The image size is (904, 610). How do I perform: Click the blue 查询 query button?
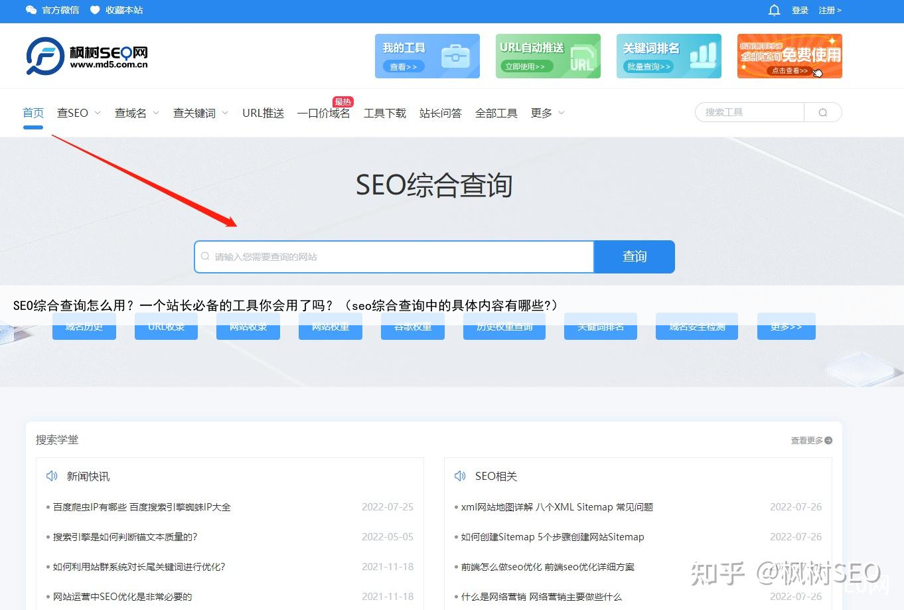[634, 257]
